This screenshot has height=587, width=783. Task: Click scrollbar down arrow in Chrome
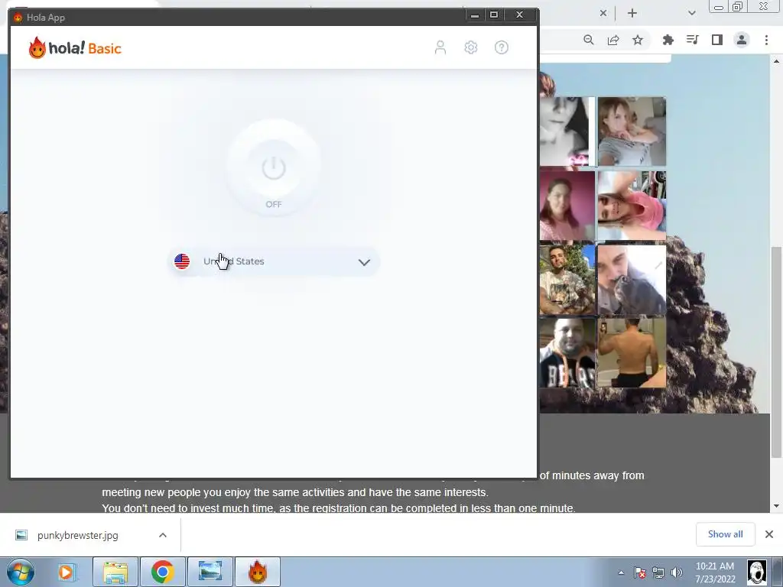click(776, 506)
